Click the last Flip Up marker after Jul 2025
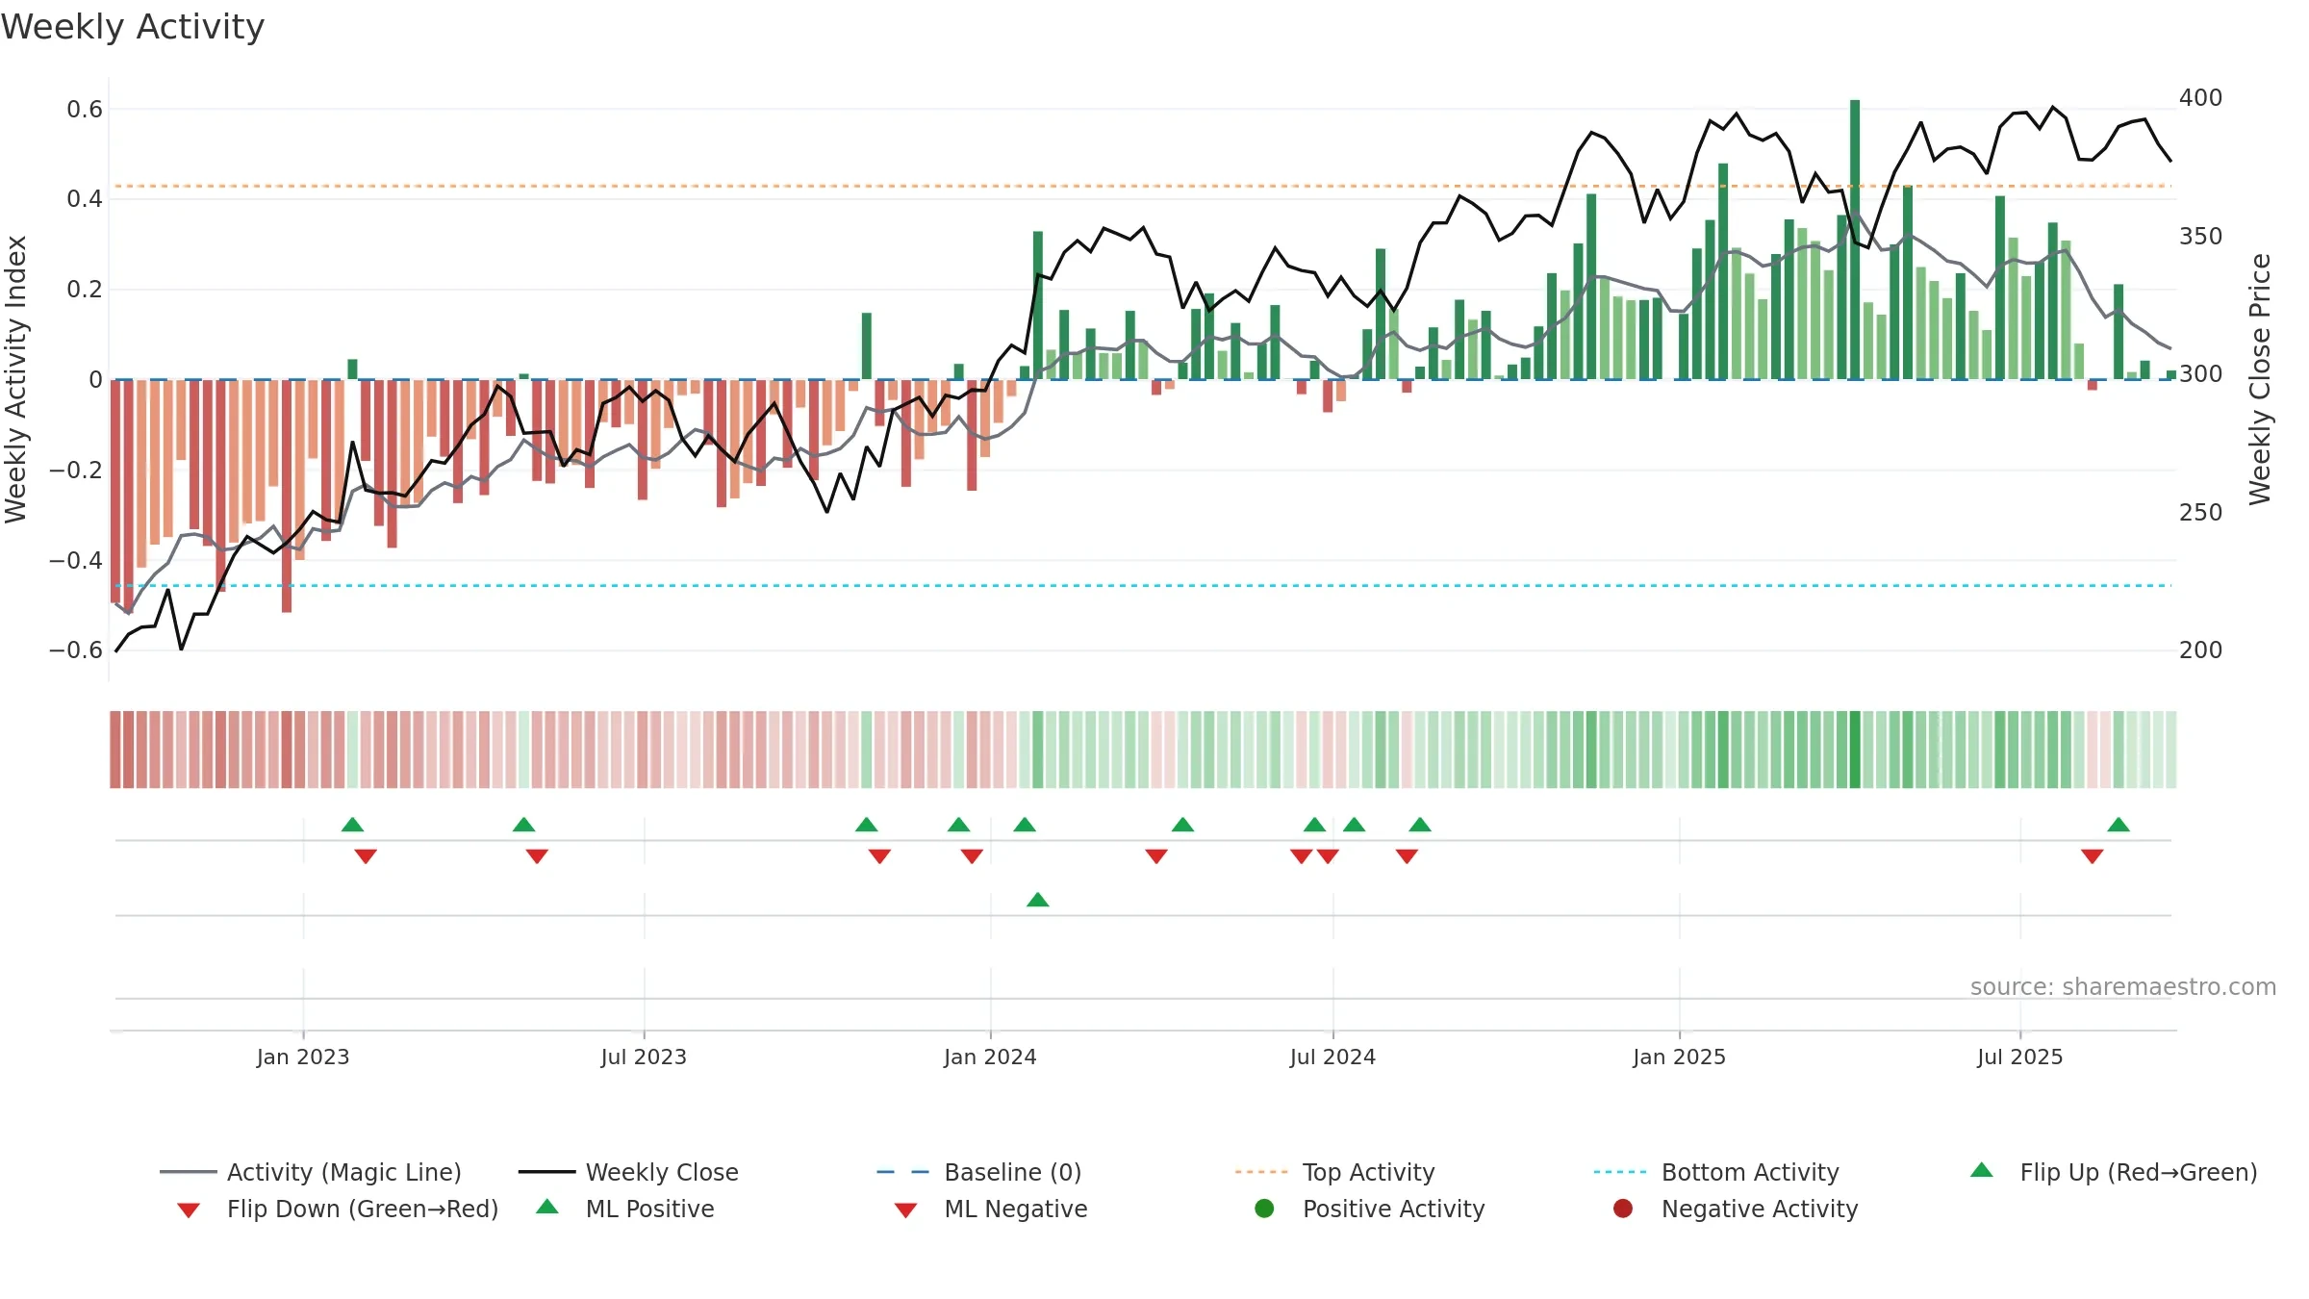 pyautogui.click(x=2119, y=825)
